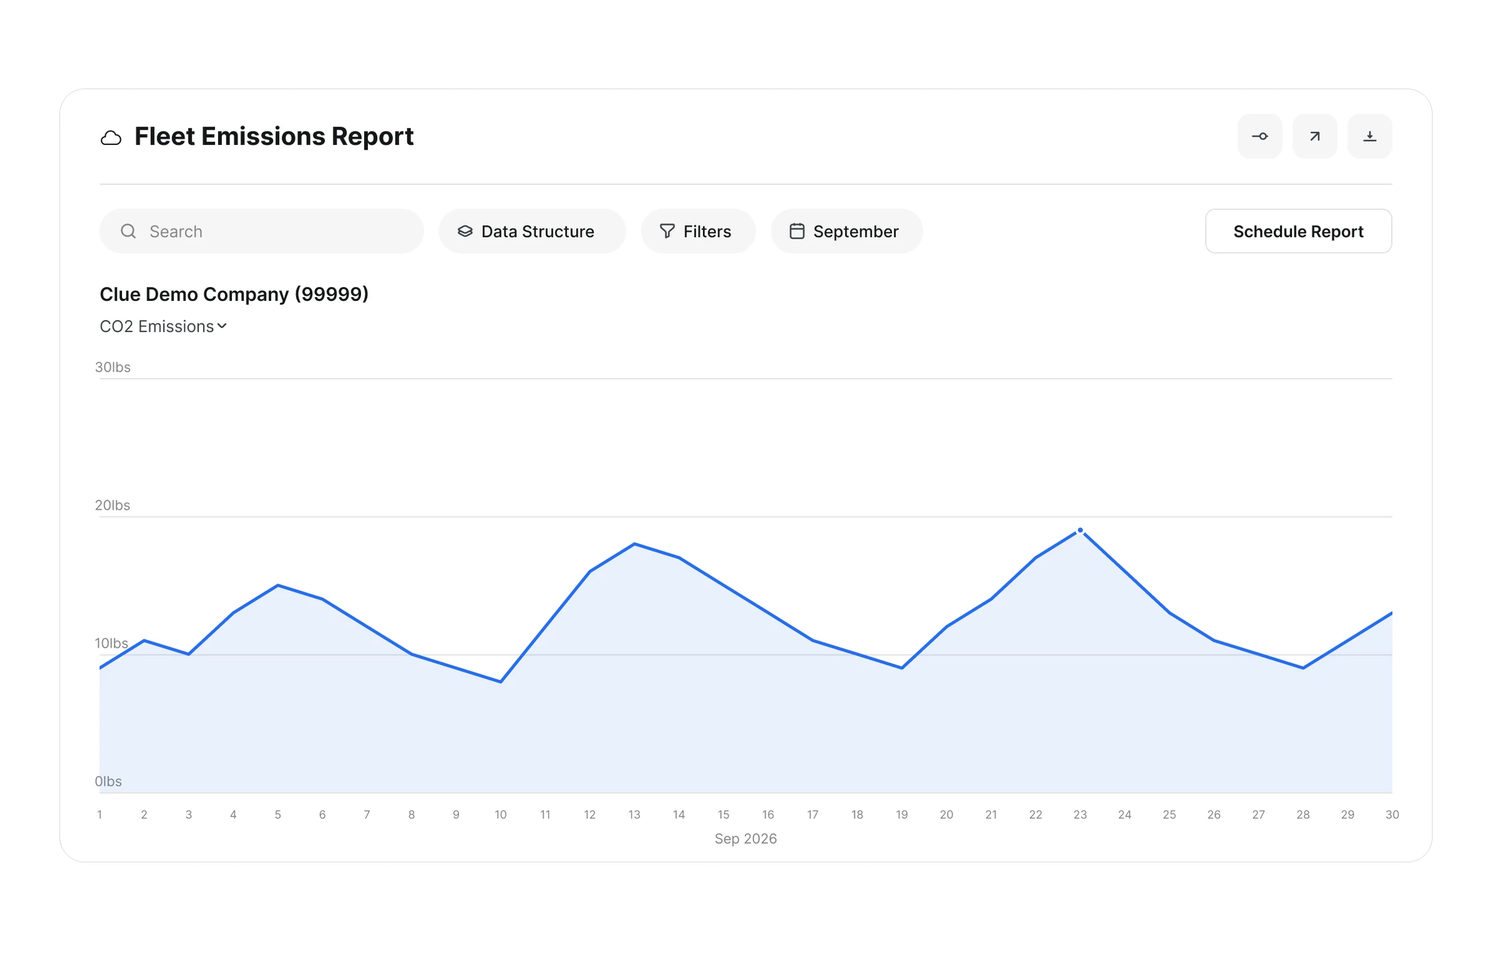Screen dimensions: 1492x961
Task: Download the report using download icon
Action: [x=1369, y=137]
